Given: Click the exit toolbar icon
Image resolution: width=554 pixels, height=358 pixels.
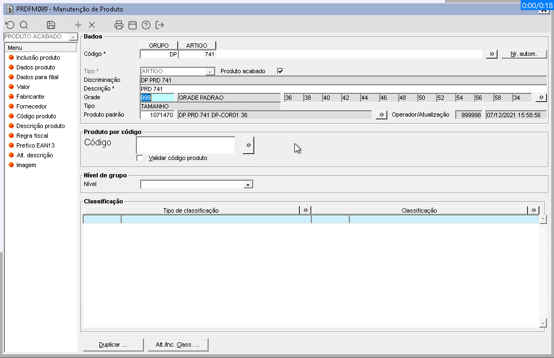Looking at the screenshot, I should pos(160,25).
